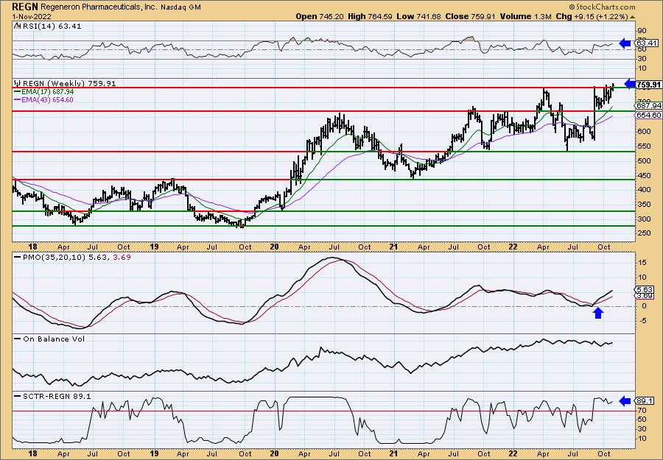The width and height of the screenshot is (663, 460).
Task: Click the EMA(43) 654.60 legend text
Action: point(47,99)
